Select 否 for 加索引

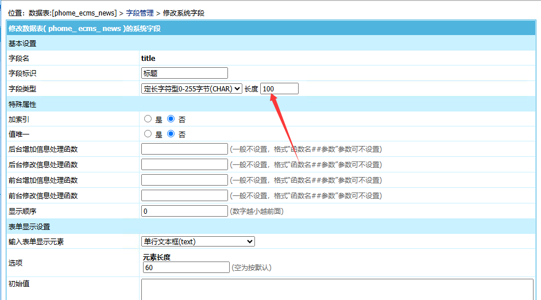[171, 119]
